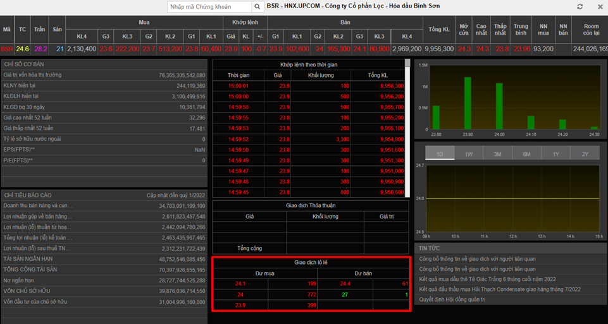Close the BSR stock detail window
The height and width of the screenshot is (324, 608).
[x=600, y=6]
